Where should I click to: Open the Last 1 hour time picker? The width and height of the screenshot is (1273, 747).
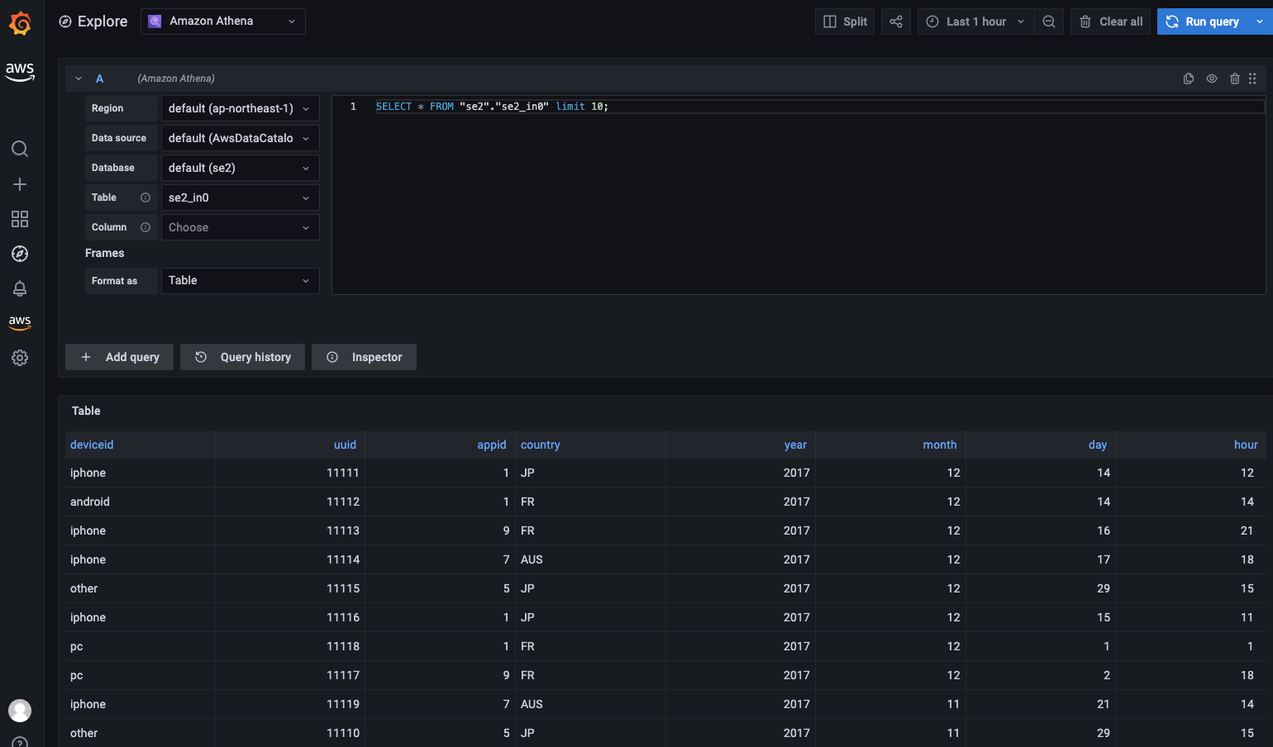click(x=975, y=21)
